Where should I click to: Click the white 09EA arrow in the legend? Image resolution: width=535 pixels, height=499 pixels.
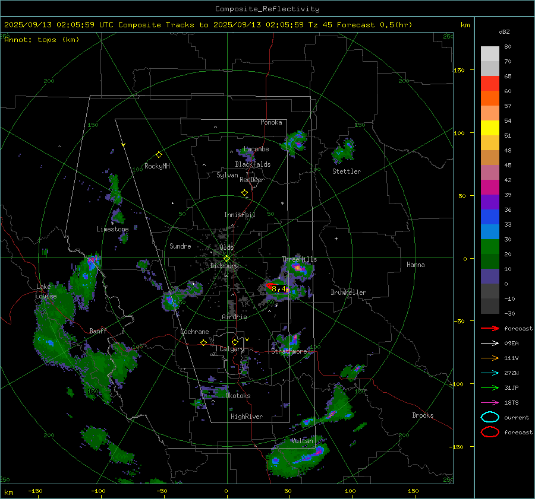(x=490, y=344)
